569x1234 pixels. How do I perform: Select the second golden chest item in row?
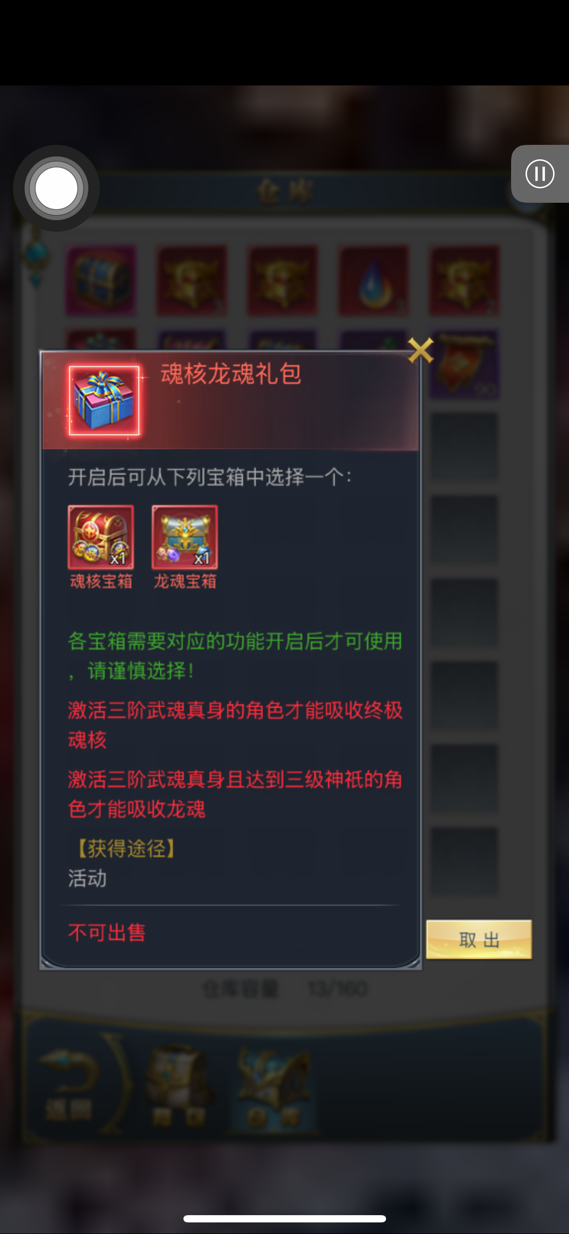pyautogui.click(x=192, y=280)
